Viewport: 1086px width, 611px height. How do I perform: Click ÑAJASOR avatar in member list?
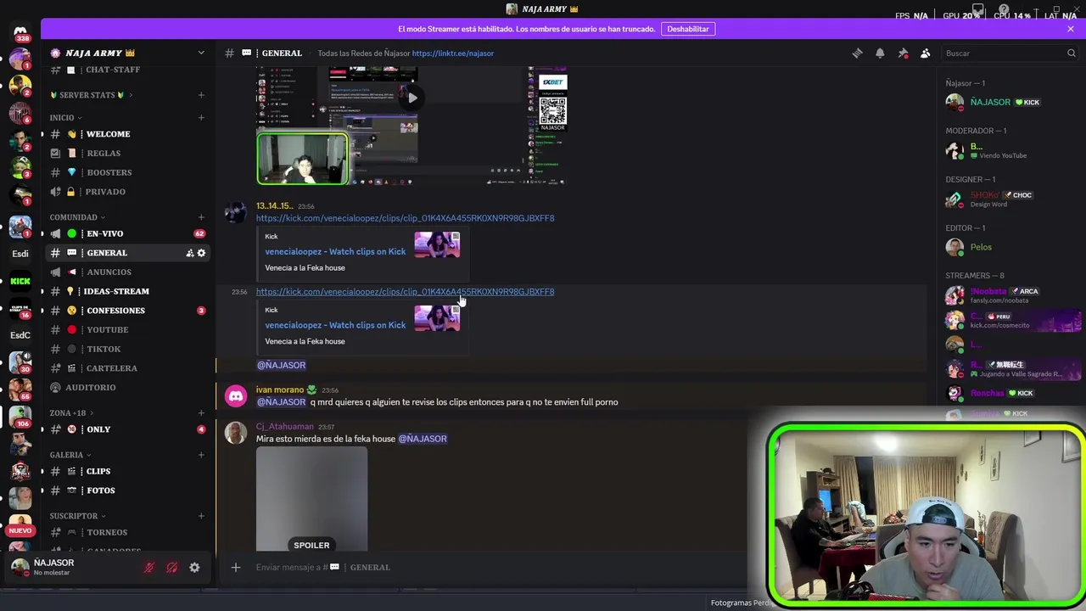click(x=954, y=102)
